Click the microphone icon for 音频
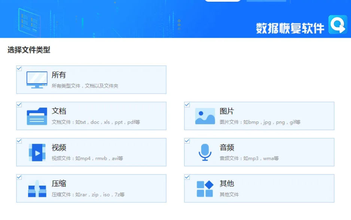Screen dimensions: 351x220 (205, 152)
